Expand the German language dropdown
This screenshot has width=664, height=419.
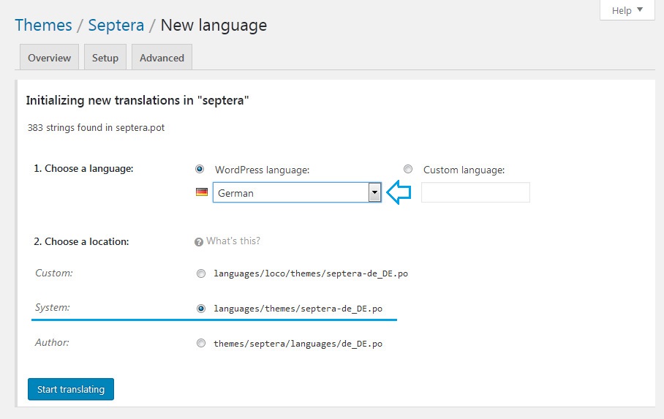[297, 193]
